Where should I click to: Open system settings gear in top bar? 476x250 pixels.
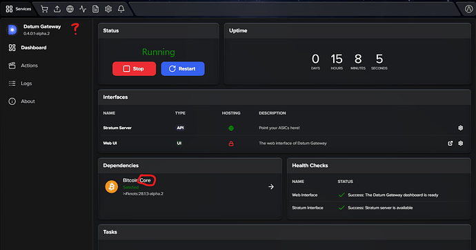108,9
